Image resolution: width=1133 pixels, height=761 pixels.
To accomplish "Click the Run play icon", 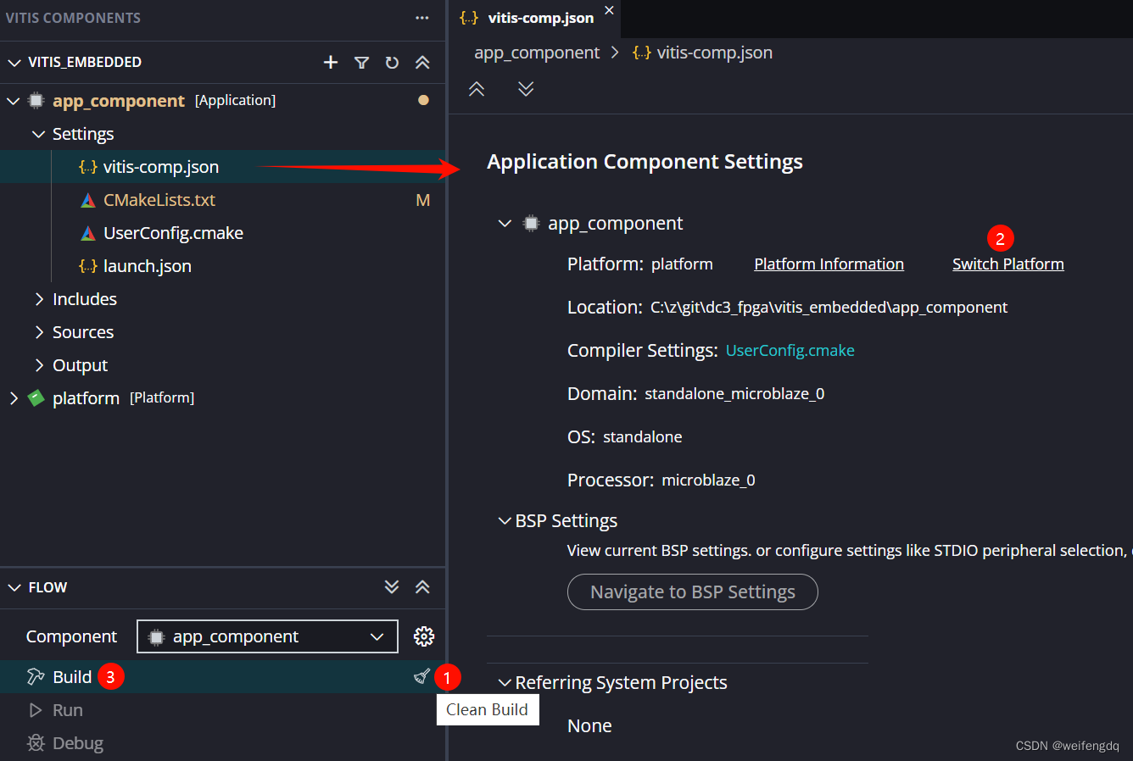I will click(36, 710).
